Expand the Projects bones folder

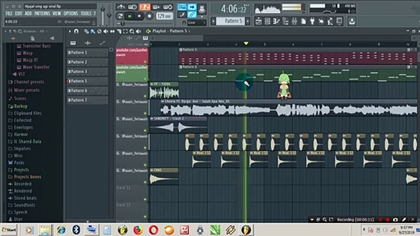(28, 177)
